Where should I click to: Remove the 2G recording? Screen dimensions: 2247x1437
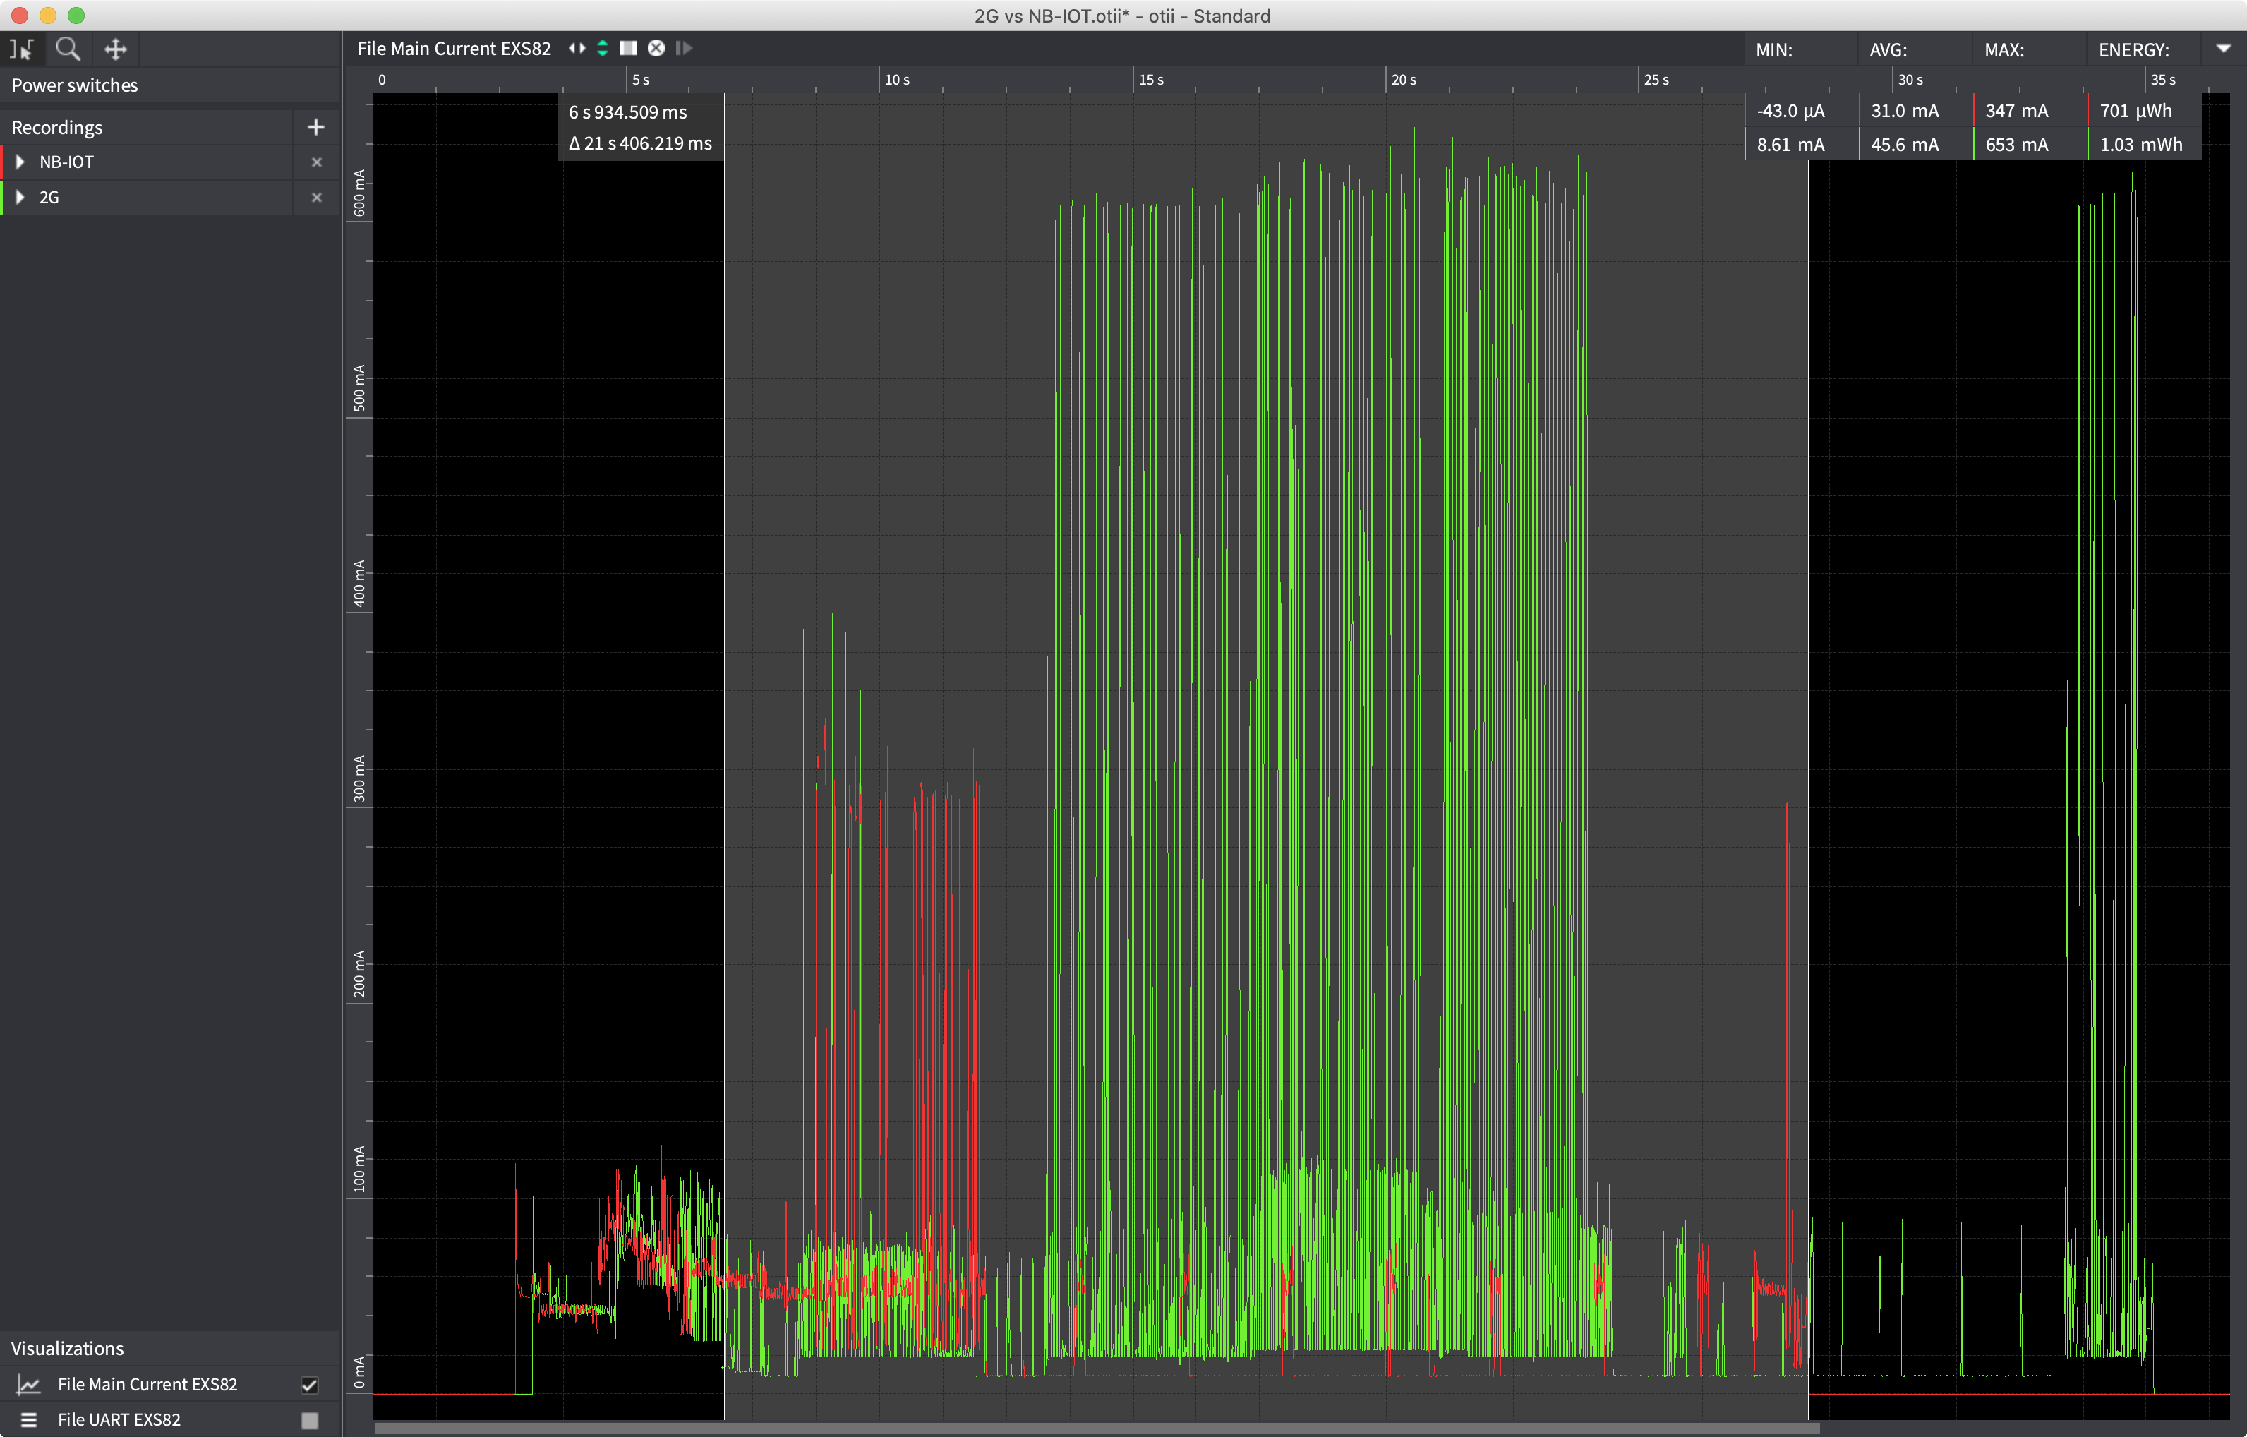point(316,198)
